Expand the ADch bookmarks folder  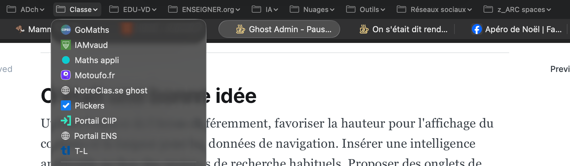(x=26, y=9)
